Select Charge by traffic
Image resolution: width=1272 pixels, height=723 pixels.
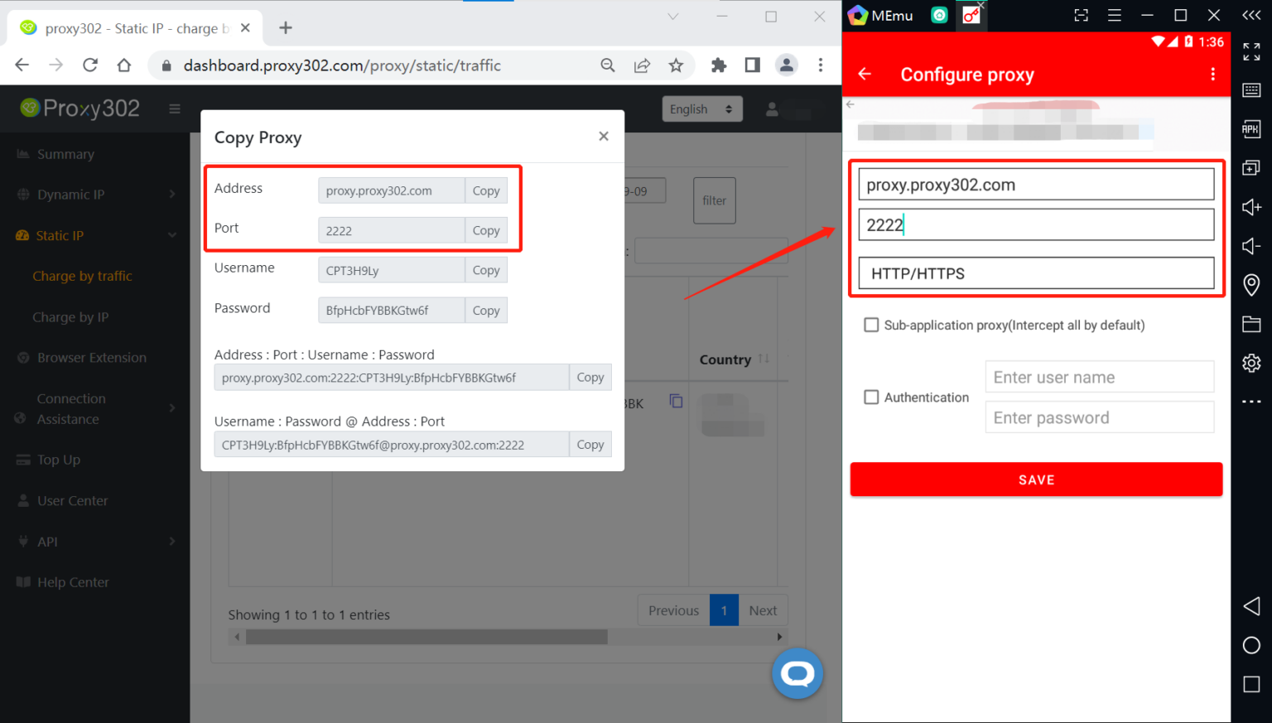point(82,276)
